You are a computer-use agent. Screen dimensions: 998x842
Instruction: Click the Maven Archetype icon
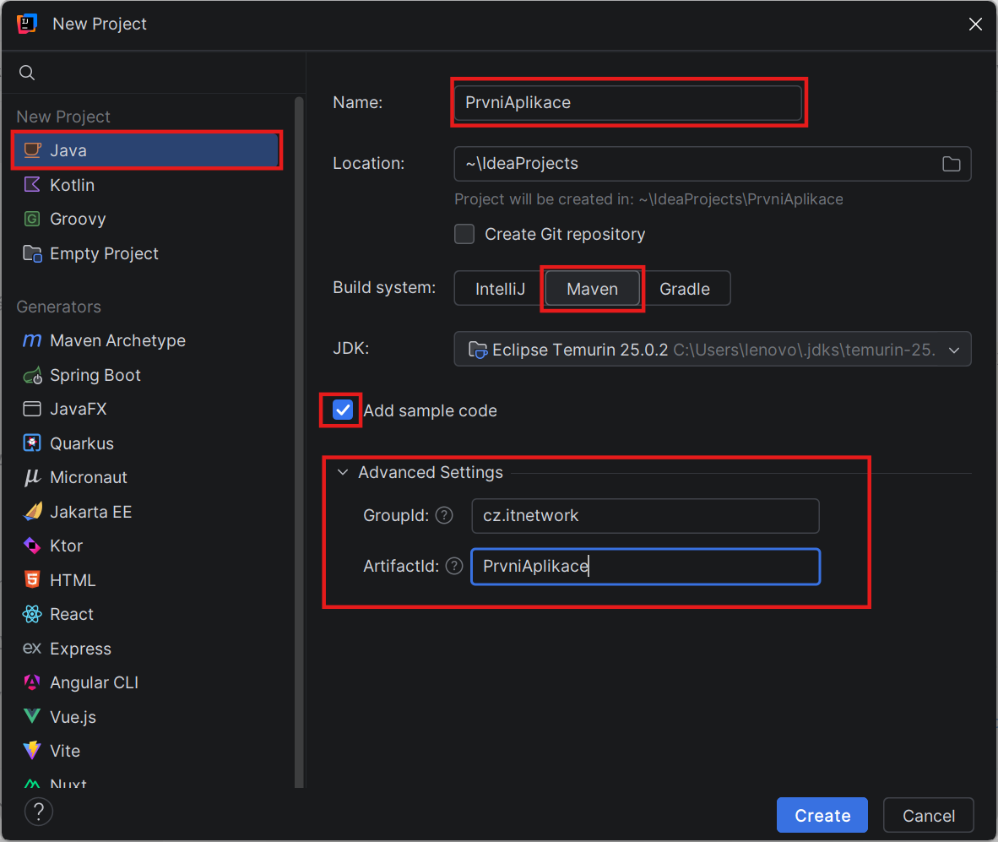[x=32, y=340]
